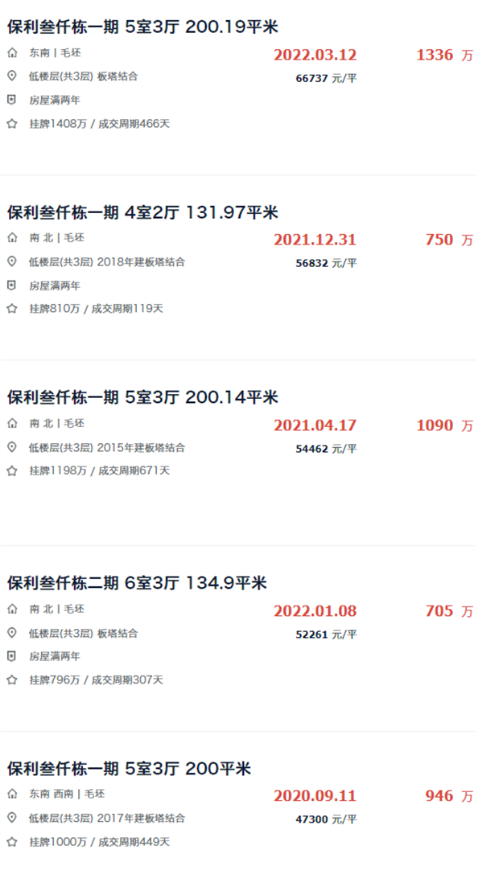The height and width of the screenshot is (883, 503).
Task: Click the 1336 万 price on first listing
Action: coord(440,55)
